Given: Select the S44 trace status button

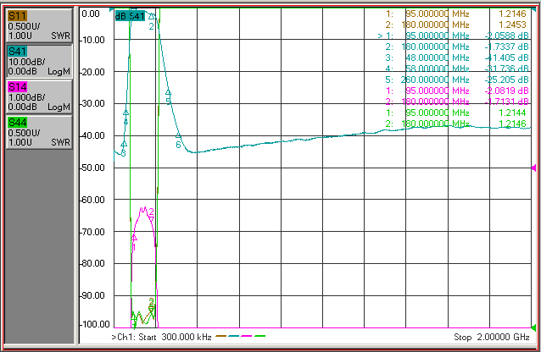Looking at the screenshot, I should pyautogui.click(x=39, y=132).
